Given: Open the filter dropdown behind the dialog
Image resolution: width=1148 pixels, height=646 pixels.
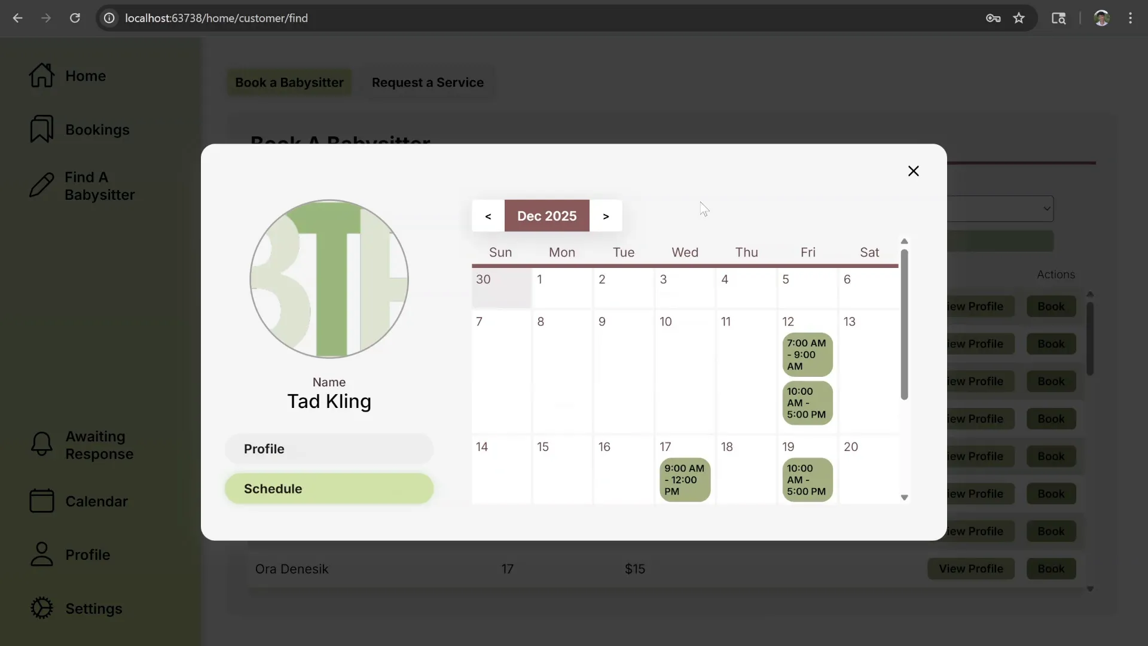Looking at the screenshot, I should click(1000, 209).
